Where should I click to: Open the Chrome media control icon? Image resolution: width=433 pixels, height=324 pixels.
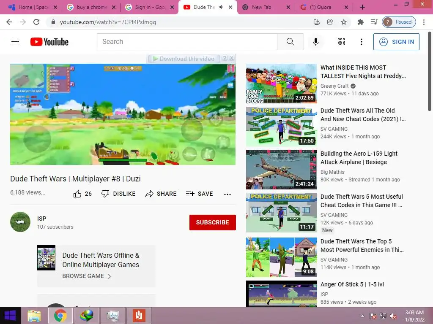tap(374, 22)
